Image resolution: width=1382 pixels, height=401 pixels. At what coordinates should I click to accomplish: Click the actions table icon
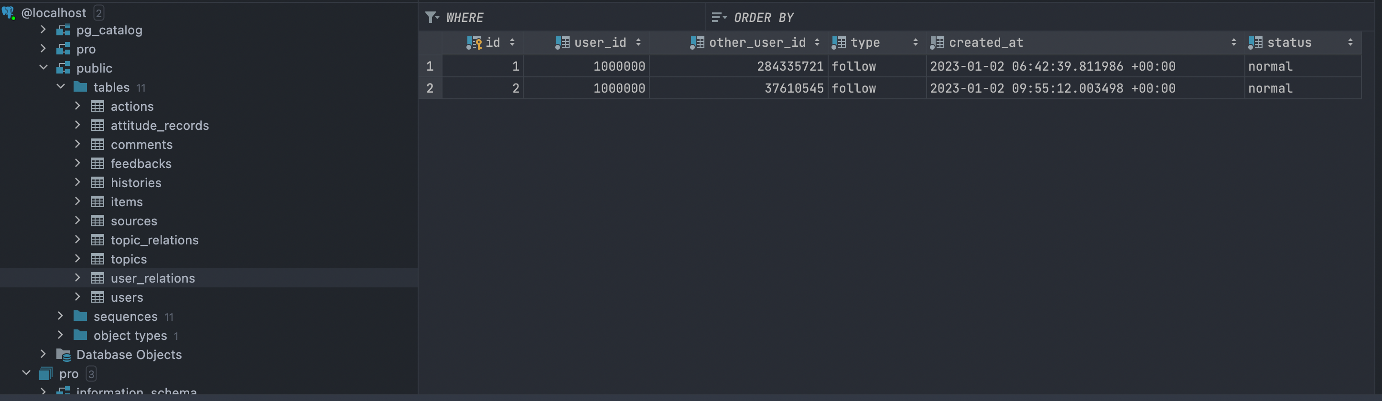(97, 106)
